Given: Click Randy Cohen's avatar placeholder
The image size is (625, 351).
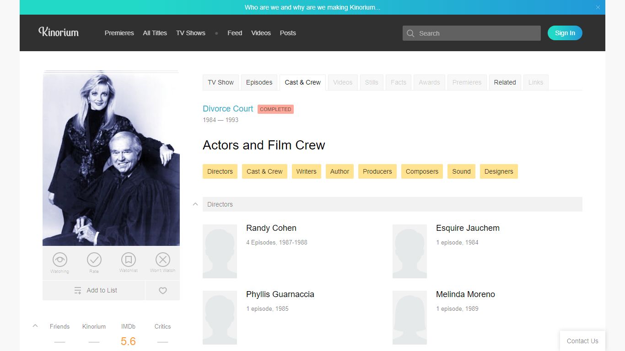Looking at the screenshot, I should 220,251.
